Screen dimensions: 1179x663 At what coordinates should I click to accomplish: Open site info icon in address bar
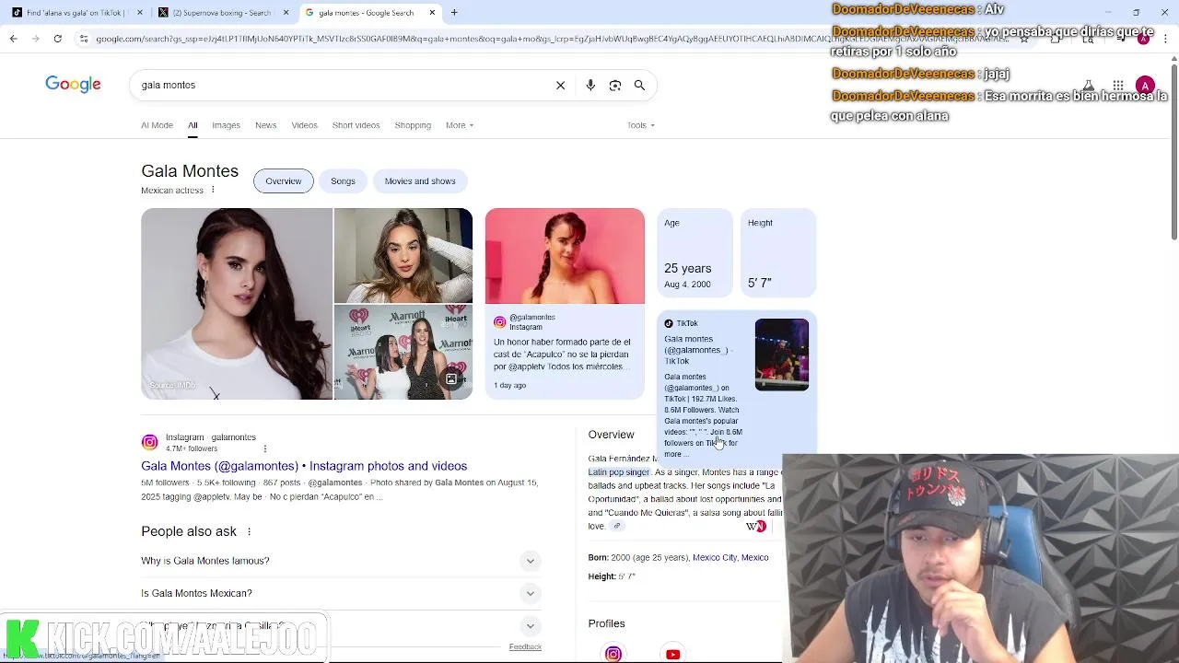tap(84, 39)
